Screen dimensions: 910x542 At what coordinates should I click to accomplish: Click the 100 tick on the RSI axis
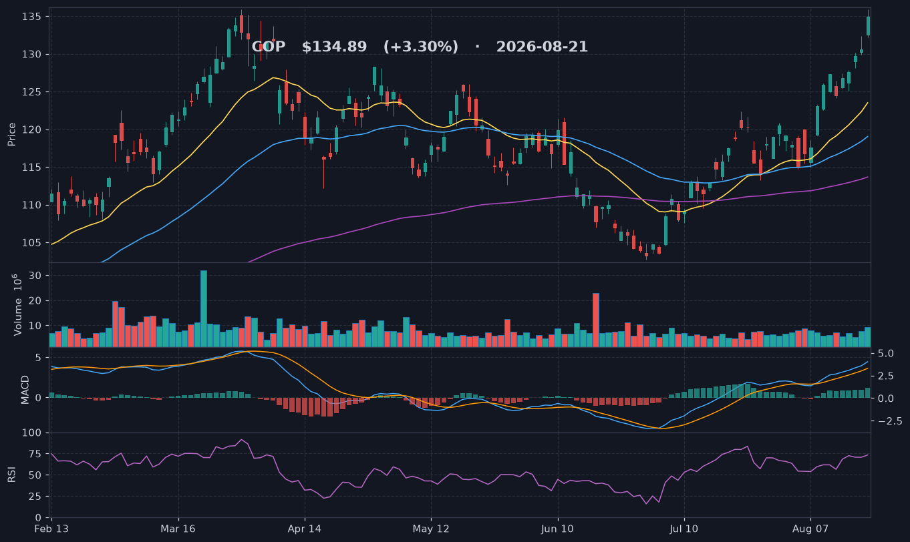click(33, 433)
